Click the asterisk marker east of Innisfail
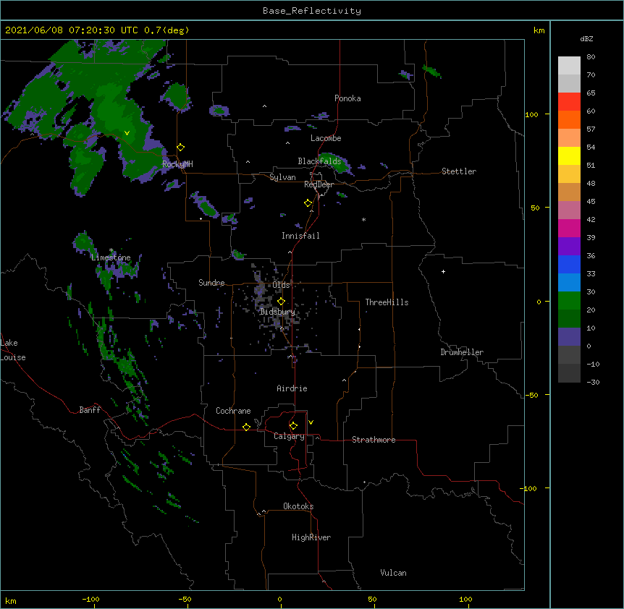Viewport: 624px width, 609px height. click(x=363, y=219)
